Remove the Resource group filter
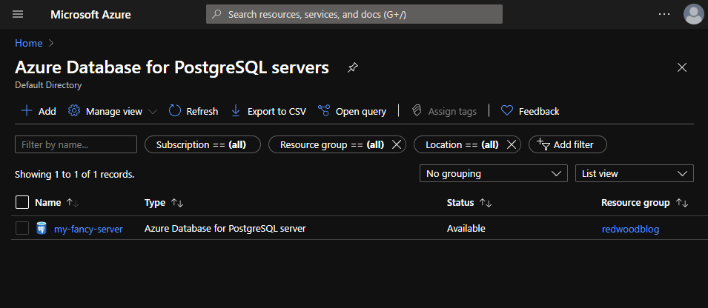 pos(397,145)
